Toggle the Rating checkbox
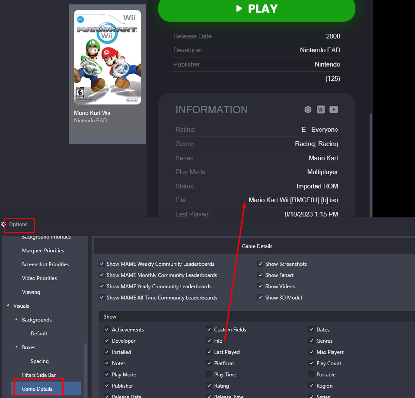The height and width of the screenshot is (398, 415). point(209,385)
